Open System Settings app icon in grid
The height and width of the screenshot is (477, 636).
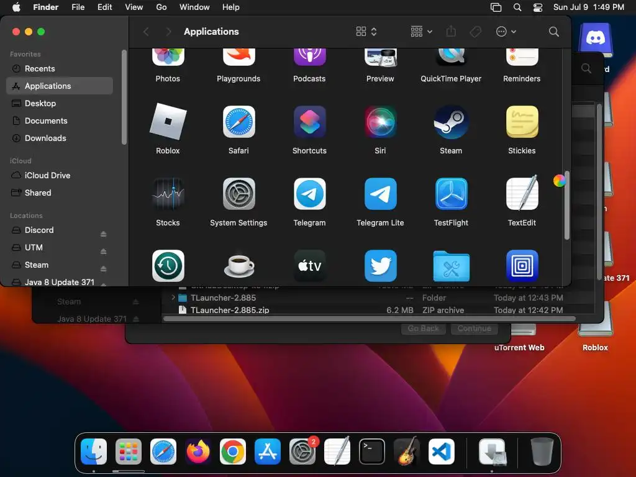coord(239,194)
